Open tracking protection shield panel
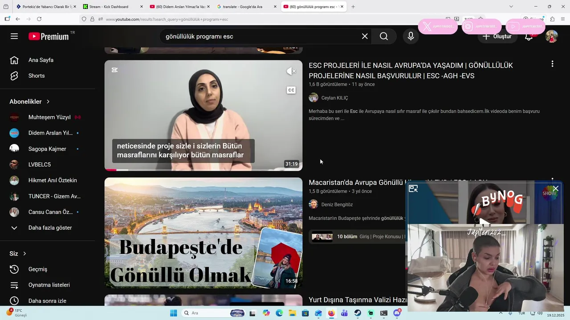Screen dimensions: 570x320 tap(84, 19)
